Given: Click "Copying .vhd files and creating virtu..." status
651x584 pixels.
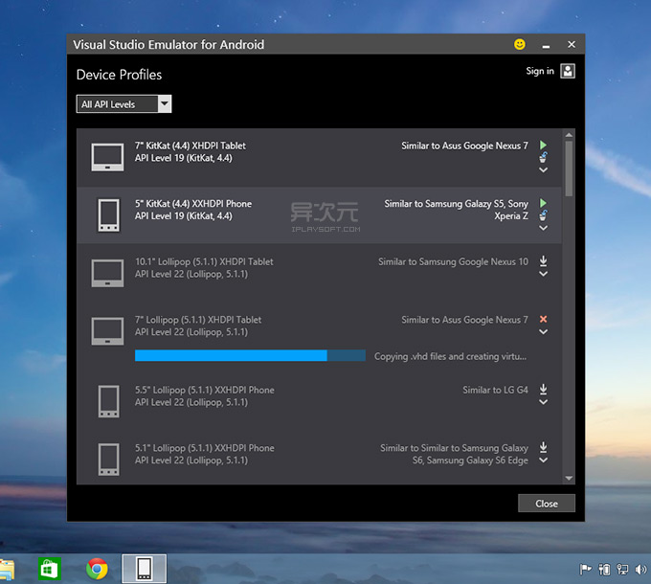Looking at the screenshot, I should click(451, 356).
